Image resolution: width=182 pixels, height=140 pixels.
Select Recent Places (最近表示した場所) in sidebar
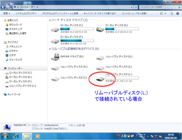[x=16, y=34]
